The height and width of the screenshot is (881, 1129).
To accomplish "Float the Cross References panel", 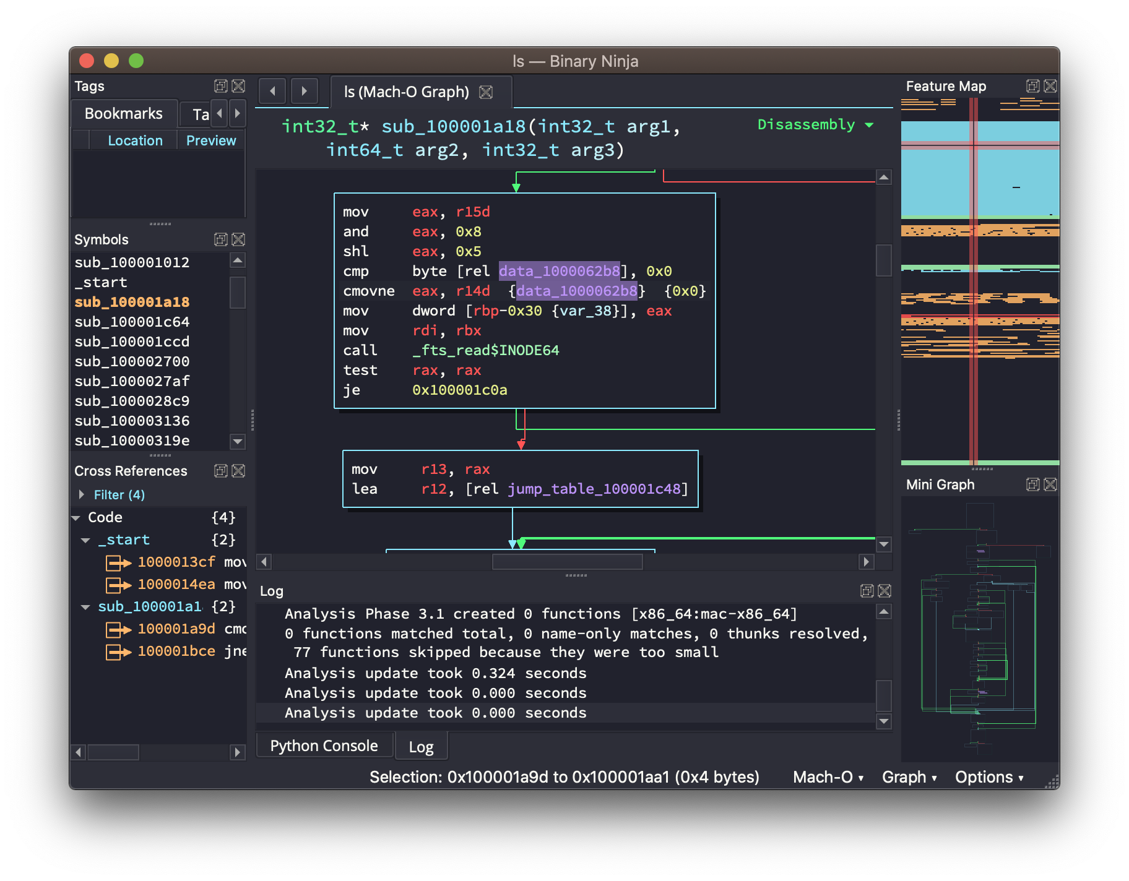I will pos(220,471).
